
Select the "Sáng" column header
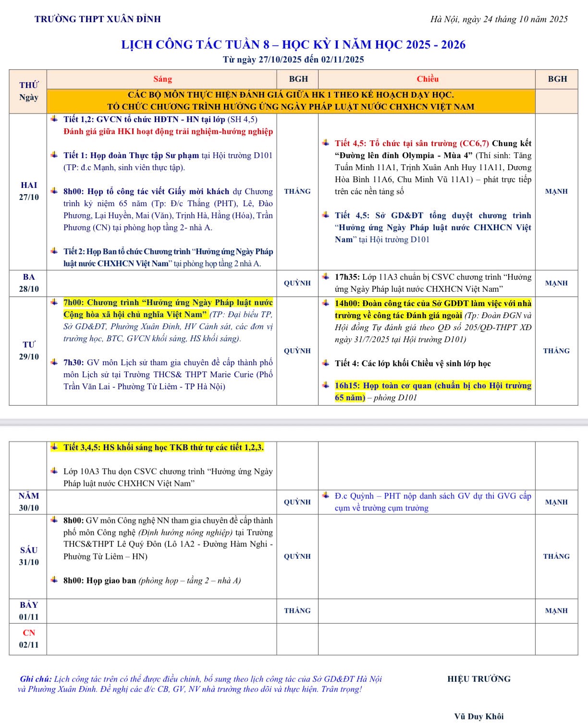(x=162, y=79)
